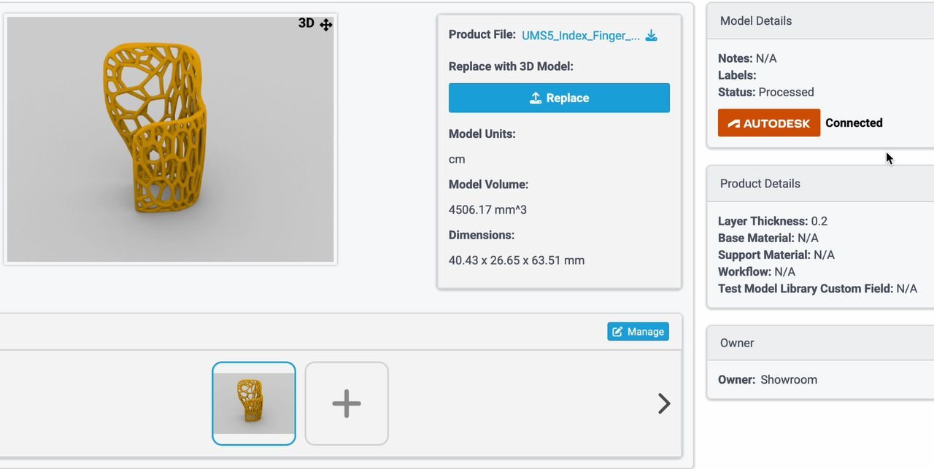Image resolution: width=934 pixels, height=469 pixels.
Task: Click the Product Details panel header
Action: (760, 183)
